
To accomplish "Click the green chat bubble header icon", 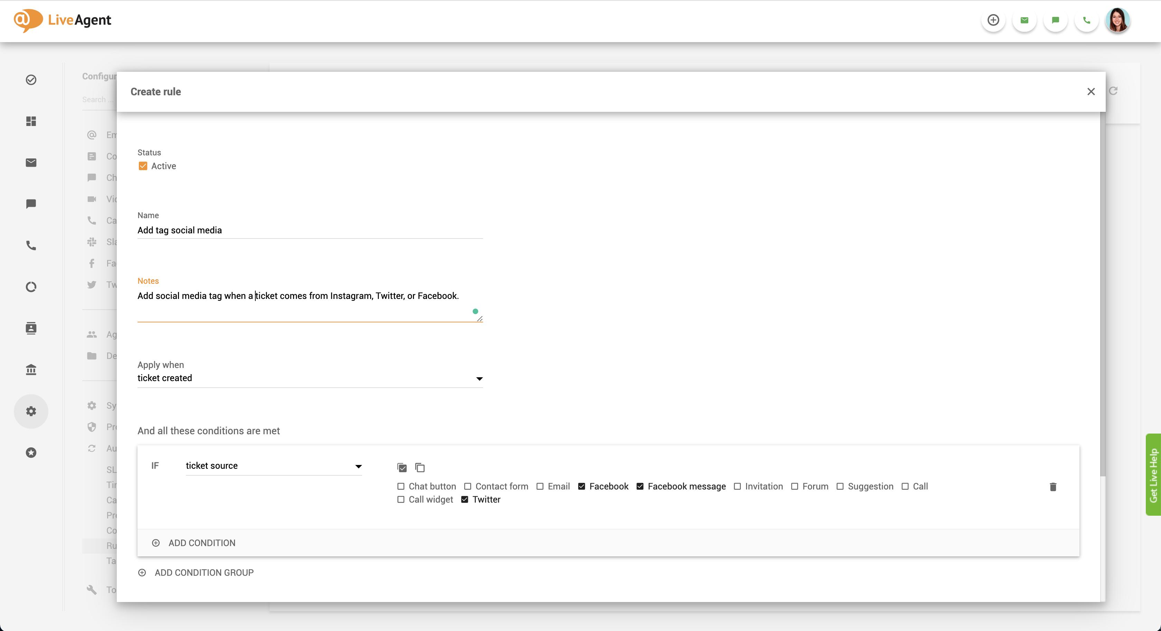I will click(1056, 20).
